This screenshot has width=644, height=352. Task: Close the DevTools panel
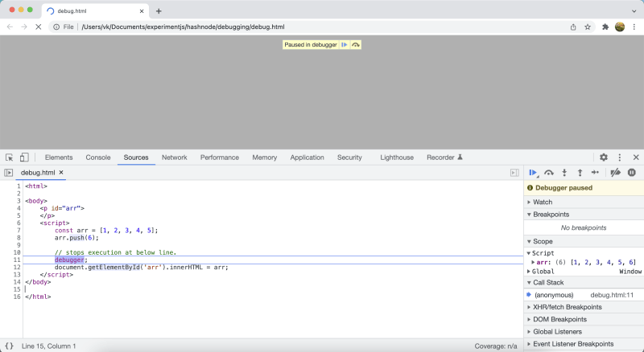click(x=636, y=158)
